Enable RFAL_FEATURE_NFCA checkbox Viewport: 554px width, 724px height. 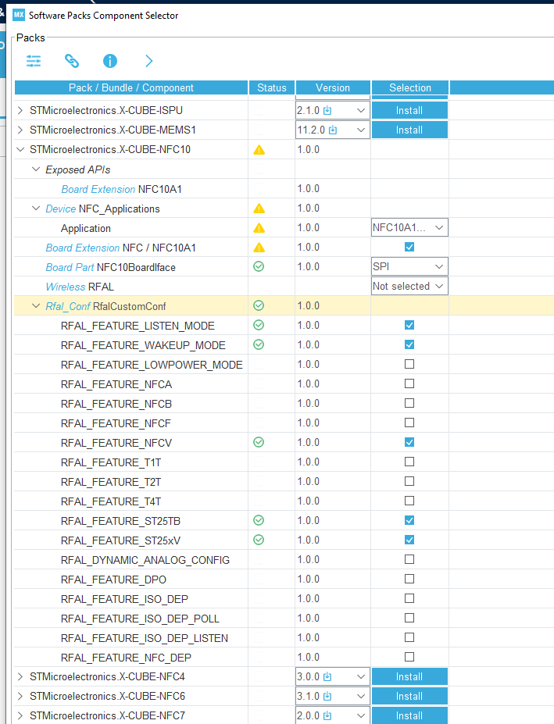point(409,383)
